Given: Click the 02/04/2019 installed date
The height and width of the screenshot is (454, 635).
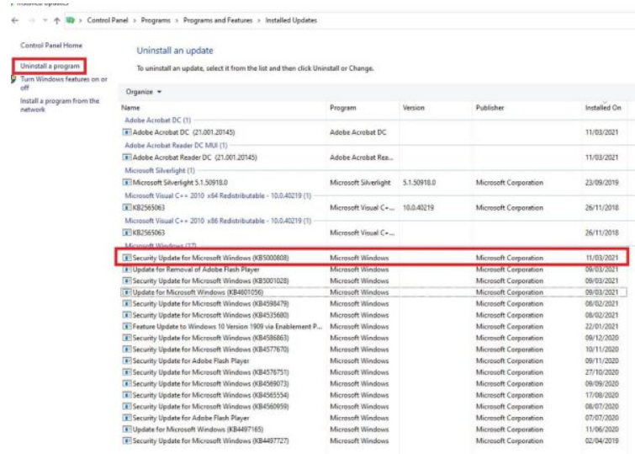Looking at the screenshot, I should tap(602, 441).
